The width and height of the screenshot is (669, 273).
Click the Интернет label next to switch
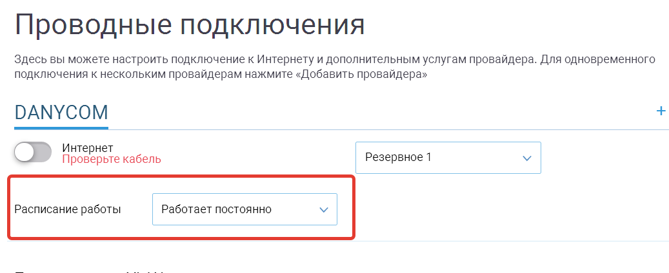[88, 148]
